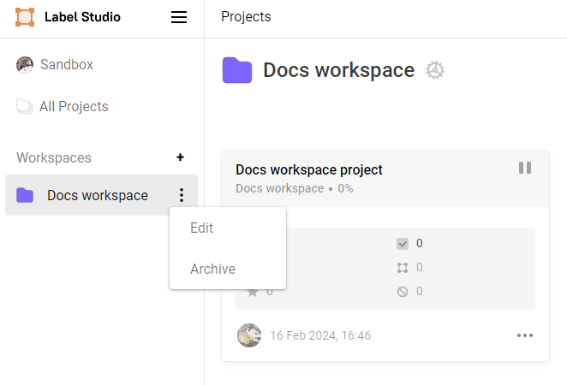Image resolution: width=567 pixels, height=385 pixels.
Task: Click the skipped tasks ban icon
Action: [403, 291]
